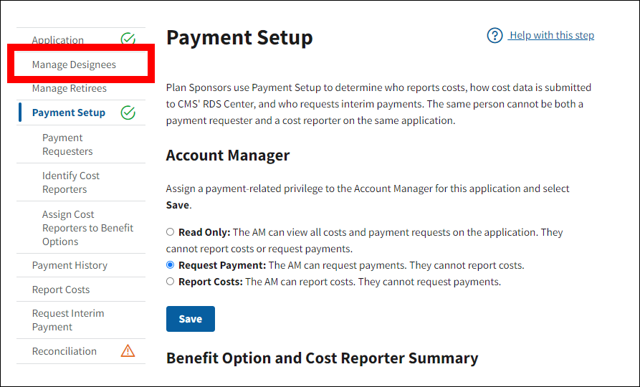The image size is (640, 387).
Task: Open Manage Designees in sidebar
Action: [x=74, y=64]
